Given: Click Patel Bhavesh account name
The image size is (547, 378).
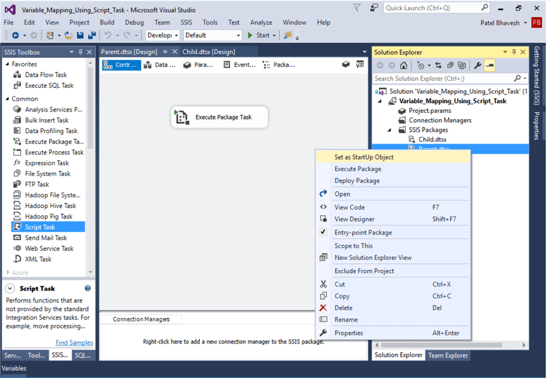Looking at the screenshot, I should pos(500,23).
